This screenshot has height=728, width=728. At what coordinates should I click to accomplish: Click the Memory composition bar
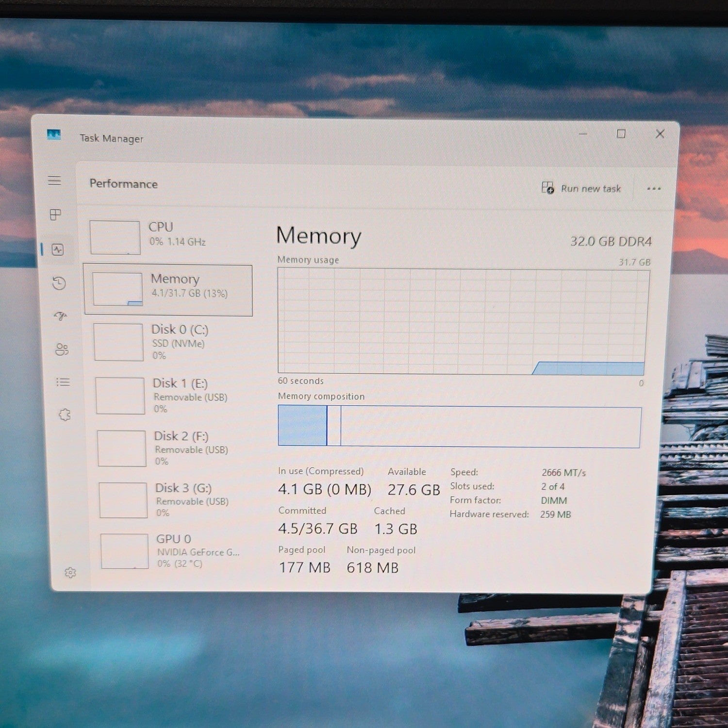(x=460, y=427)
